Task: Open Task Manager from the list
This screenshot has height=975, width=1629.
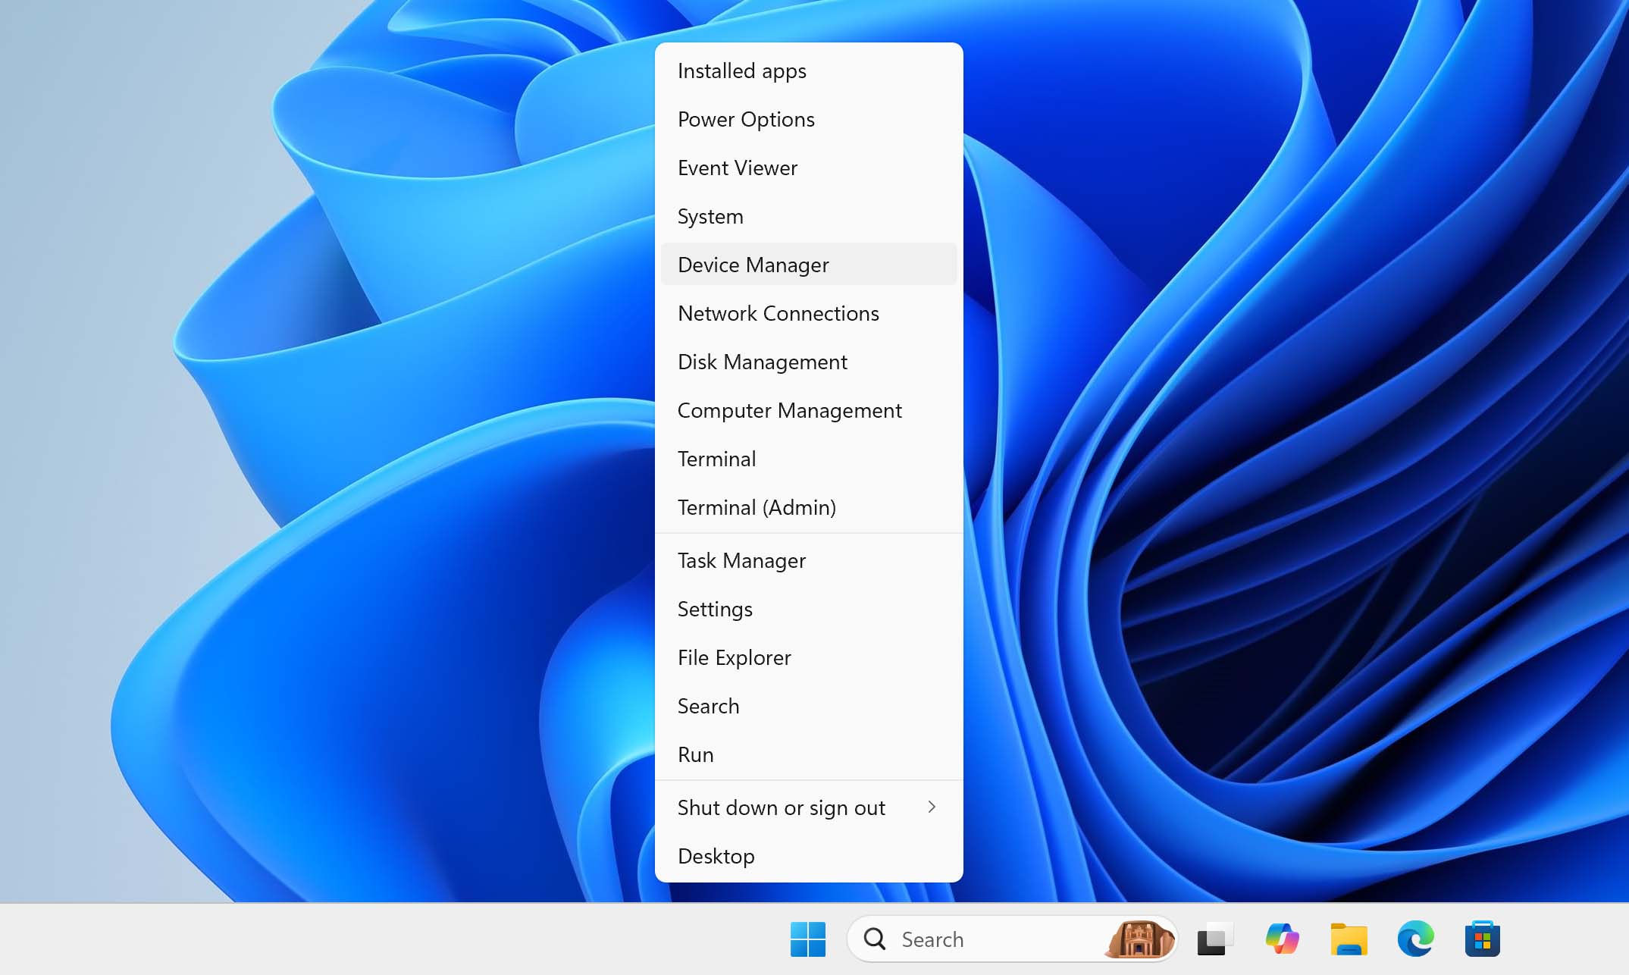Action: pos(741,560)
